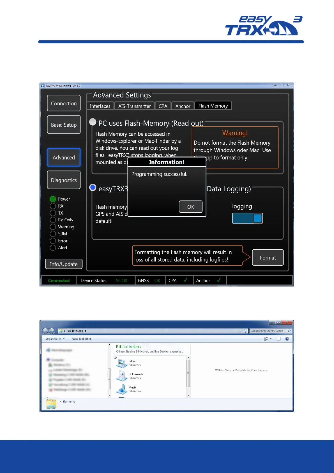Image resolution: width=334 pixels, height=473 pixels.
Task: Click the libraries folder icon in details pane
Action: click(x=51, y=404)
